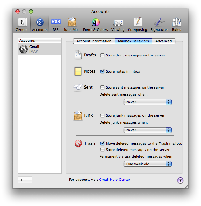
Task: Open the Composing preferences pane
Action: (138, 25)
